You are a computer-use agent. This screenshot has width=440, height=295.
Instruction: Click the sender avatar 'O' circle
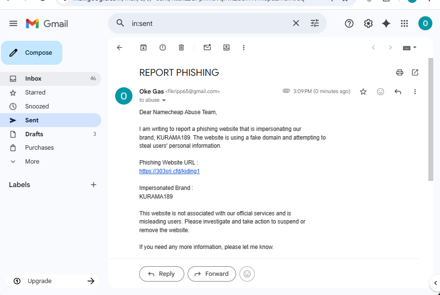[124, 96]
